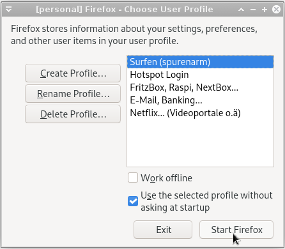Click the Rename Profile… button
Image resolution: width=285 pixels, height=249 pixels.
coord(73,94)
